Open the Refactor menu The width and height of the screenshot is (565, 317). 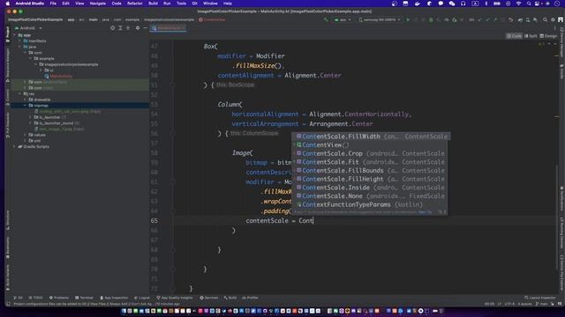(x=135, y=4)
